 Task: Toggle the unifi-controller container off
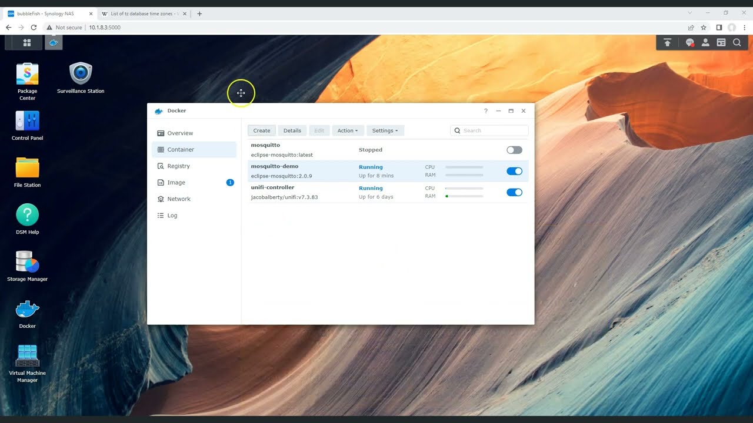point(514,192)
